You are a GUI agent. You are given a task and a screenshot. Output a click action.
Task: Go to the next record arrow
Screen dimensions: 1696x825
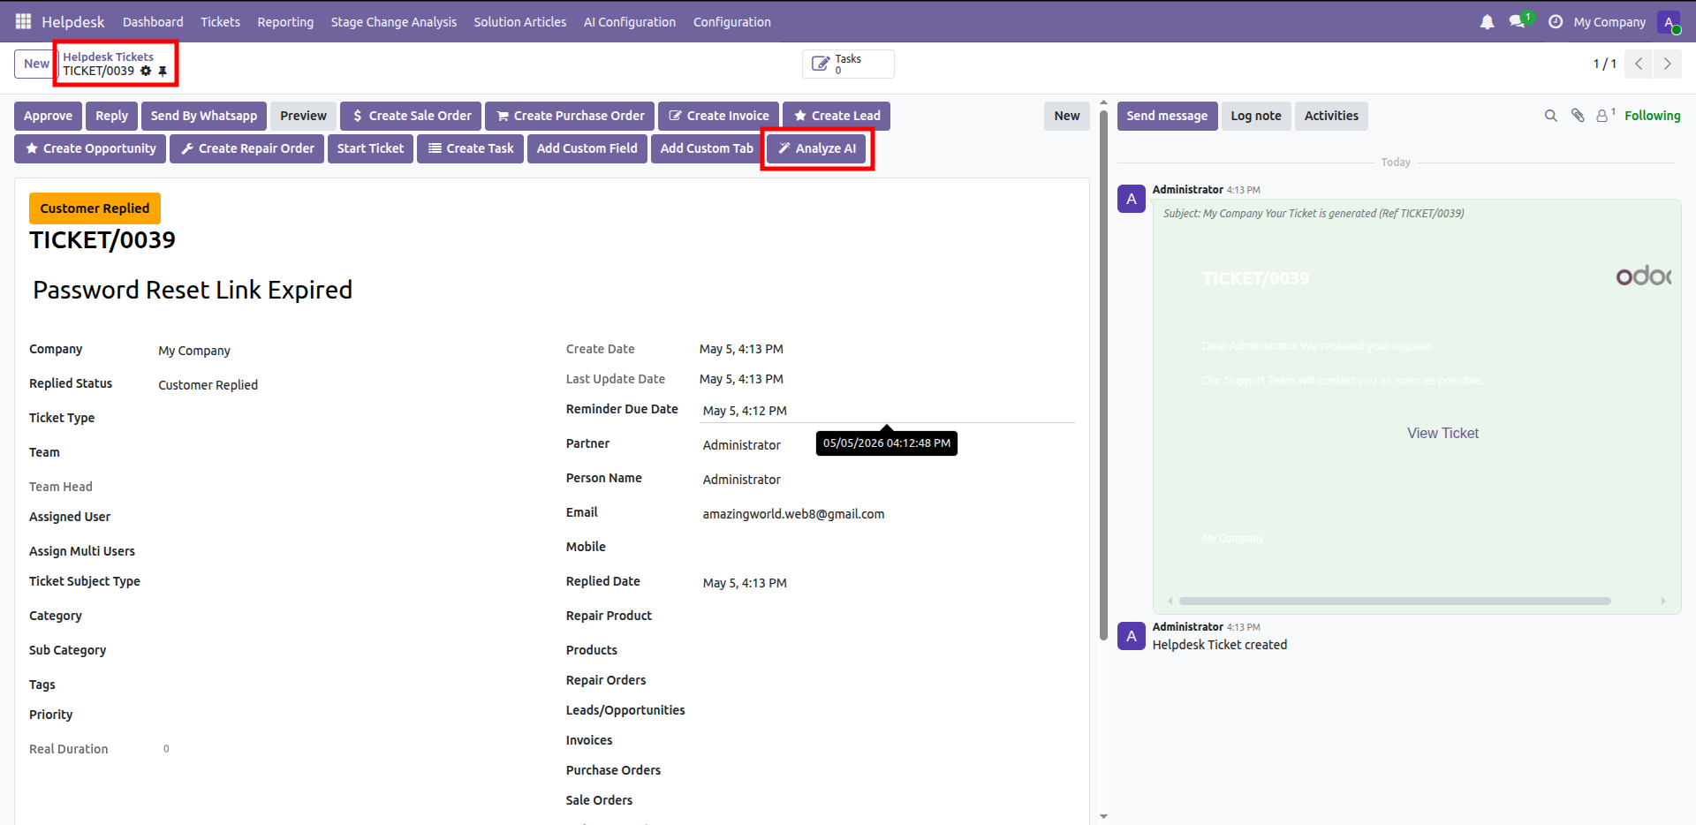pyautogui.click(x=1667, y=64)
